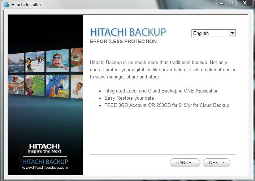
Task: Click the blue parrot photo thumbnail
Action: (x=57, y=86)
